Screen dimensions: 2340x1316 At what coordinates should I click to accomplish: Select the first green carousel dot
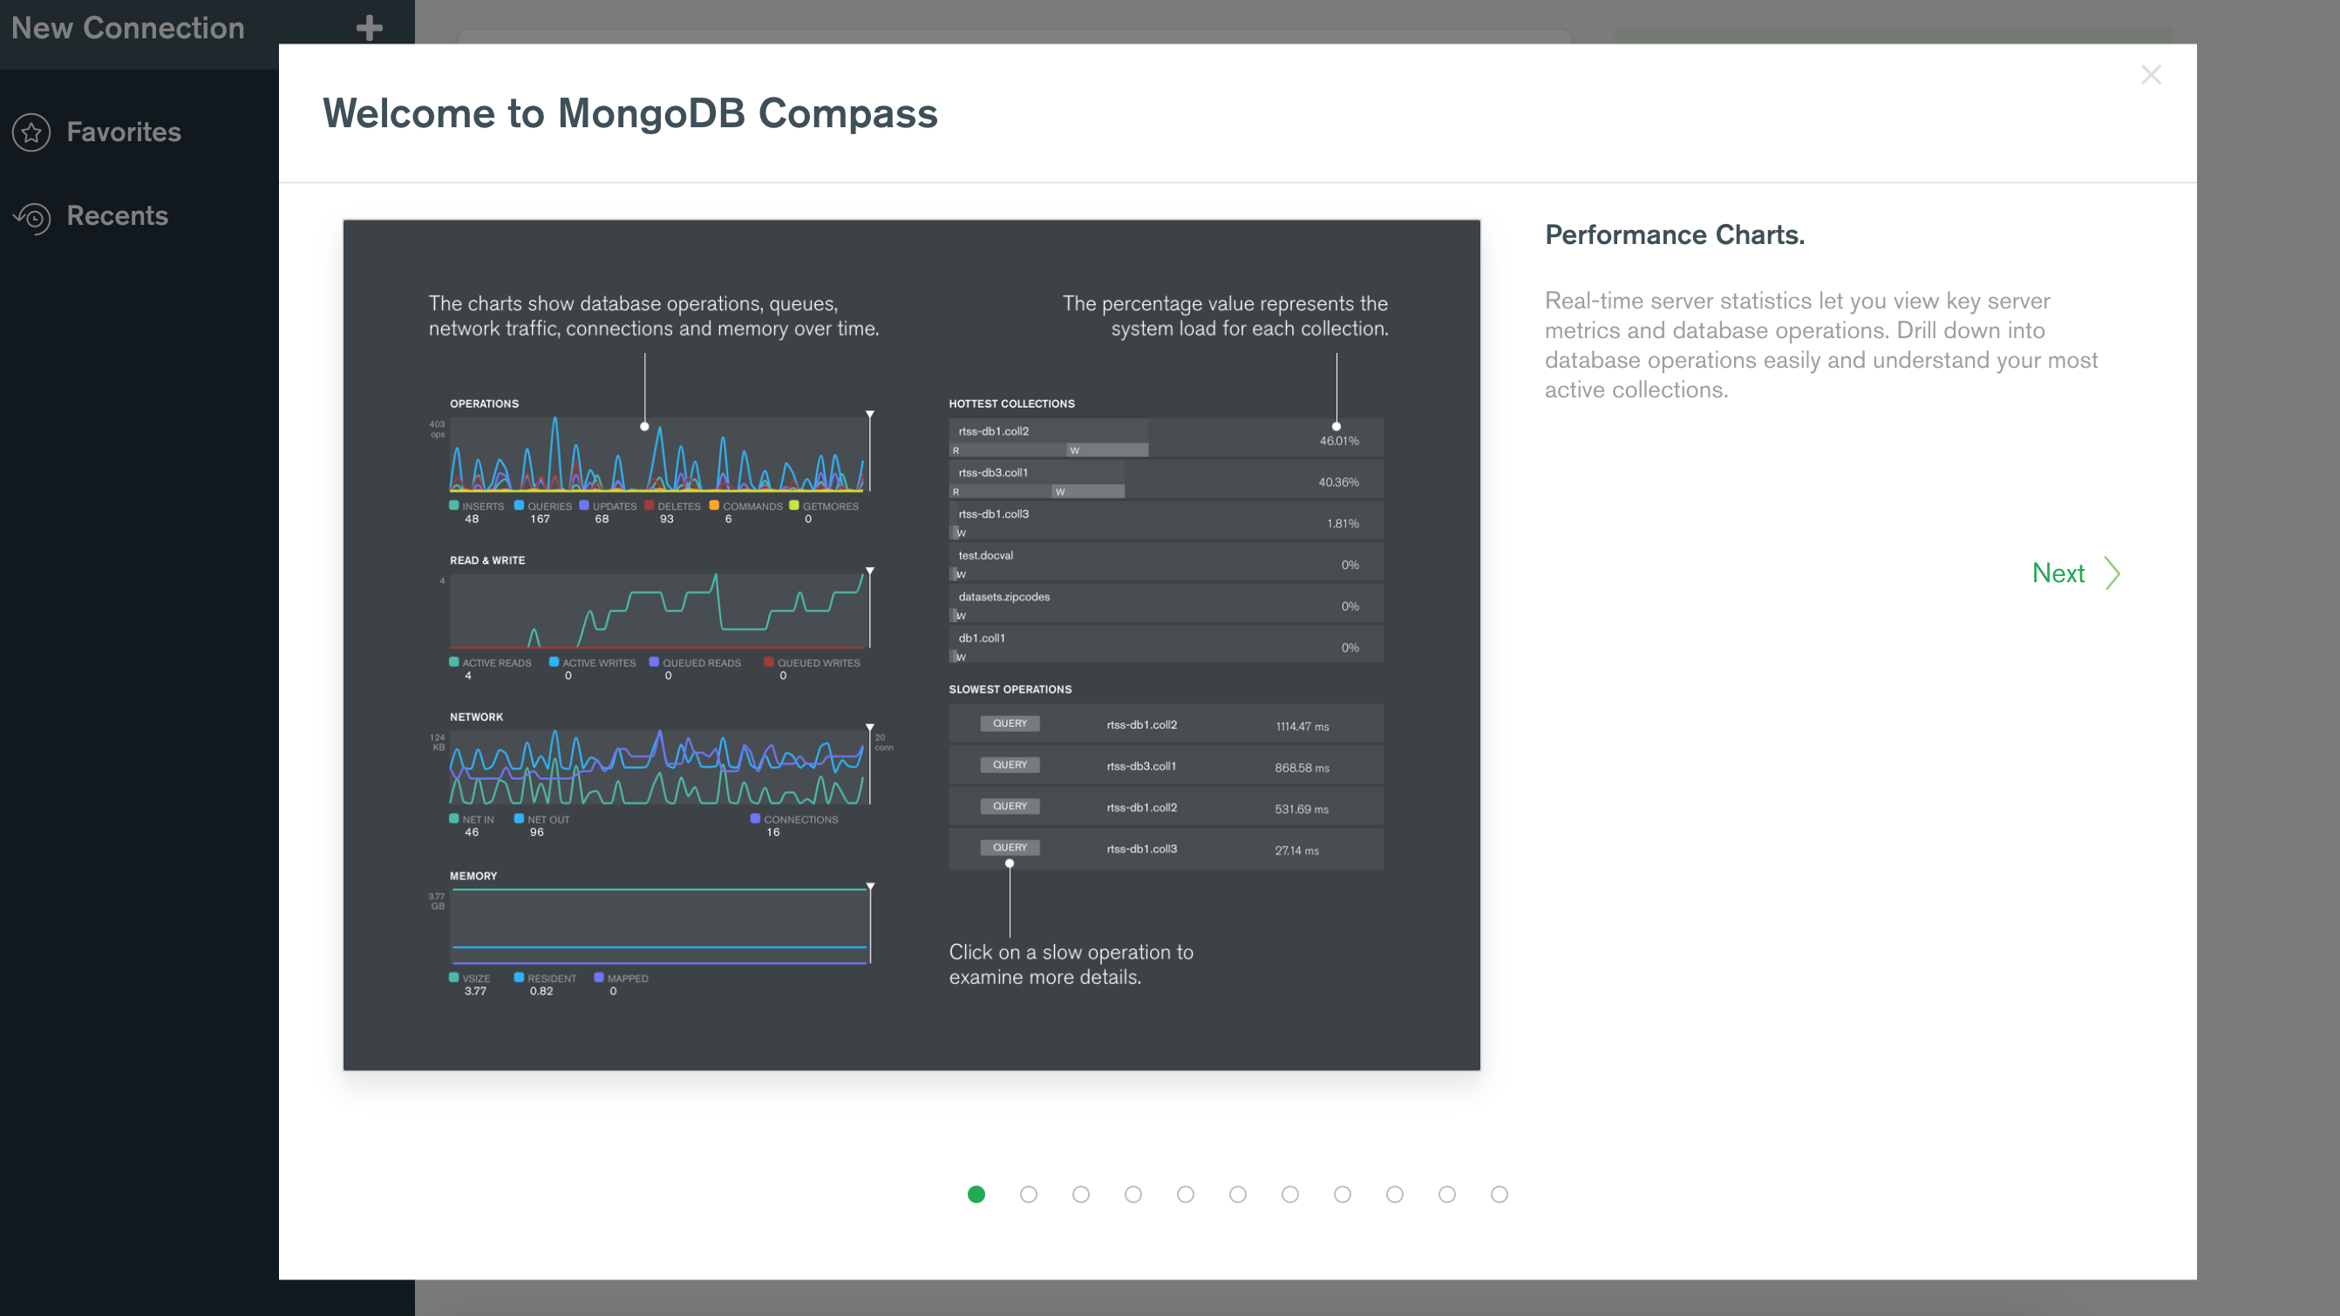[x=976, y=1194]
